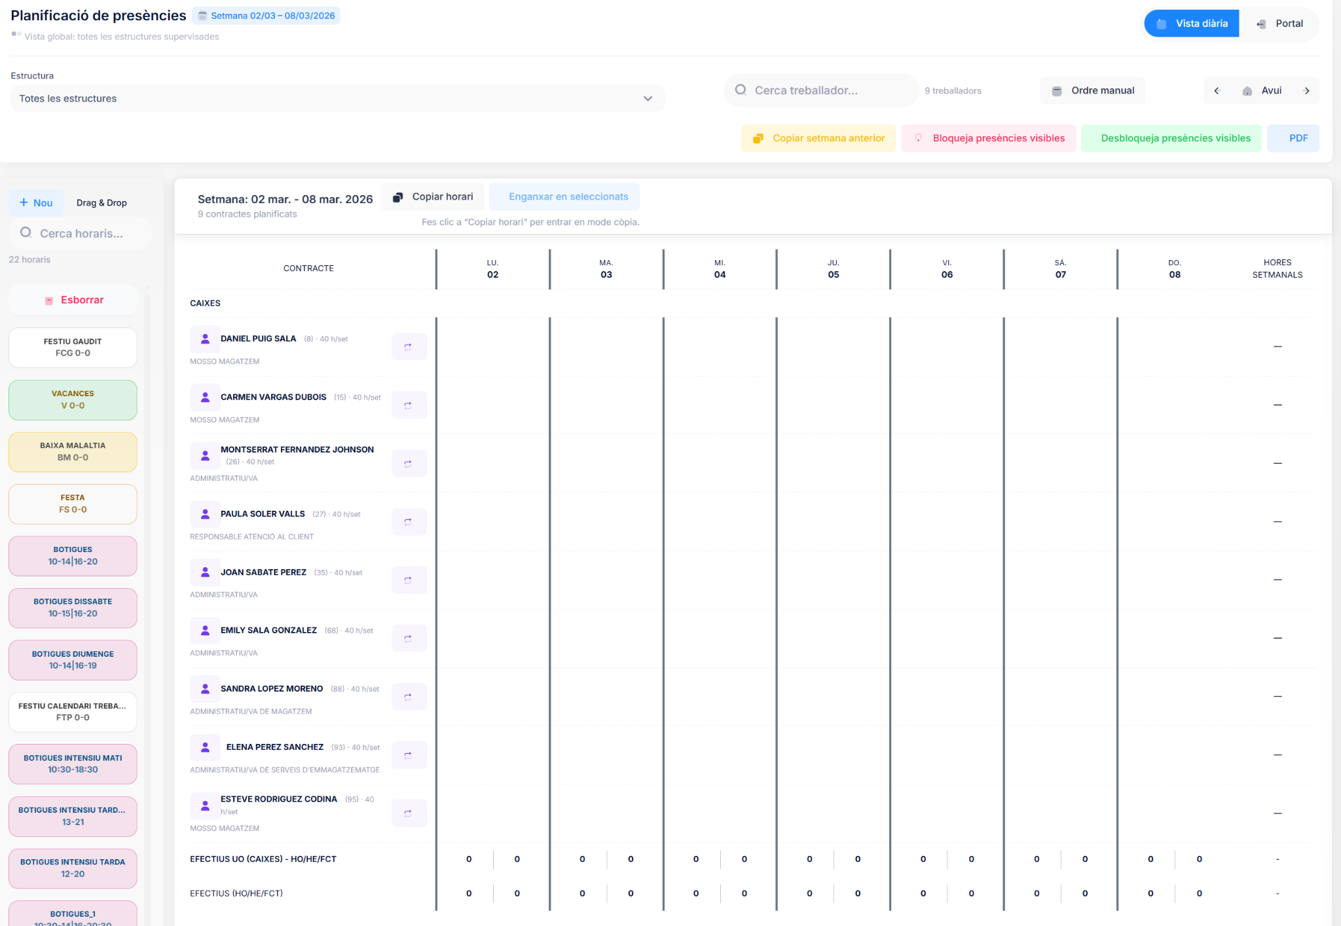The height and width of the screenshot is (926, 1341).
Task: Click repeat icon for Paula Soler Valls
Action: point(409,521)
